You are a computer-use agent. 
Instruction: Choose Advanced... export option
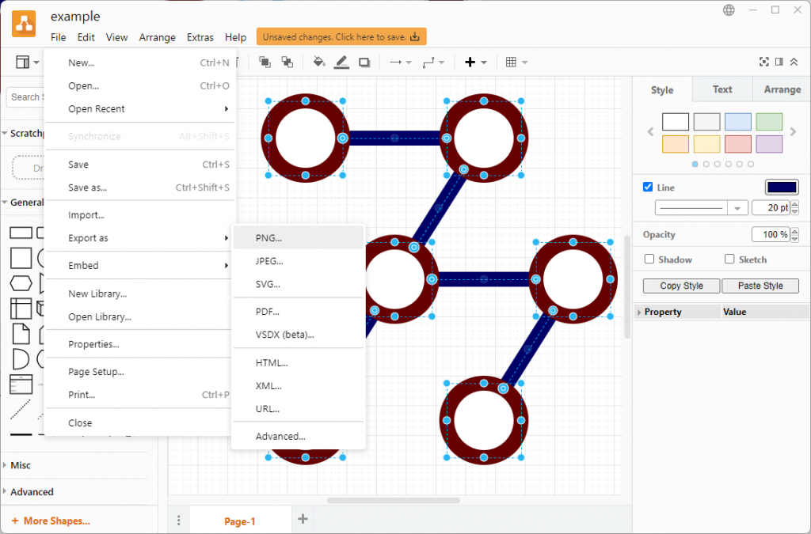coord(299,437)
